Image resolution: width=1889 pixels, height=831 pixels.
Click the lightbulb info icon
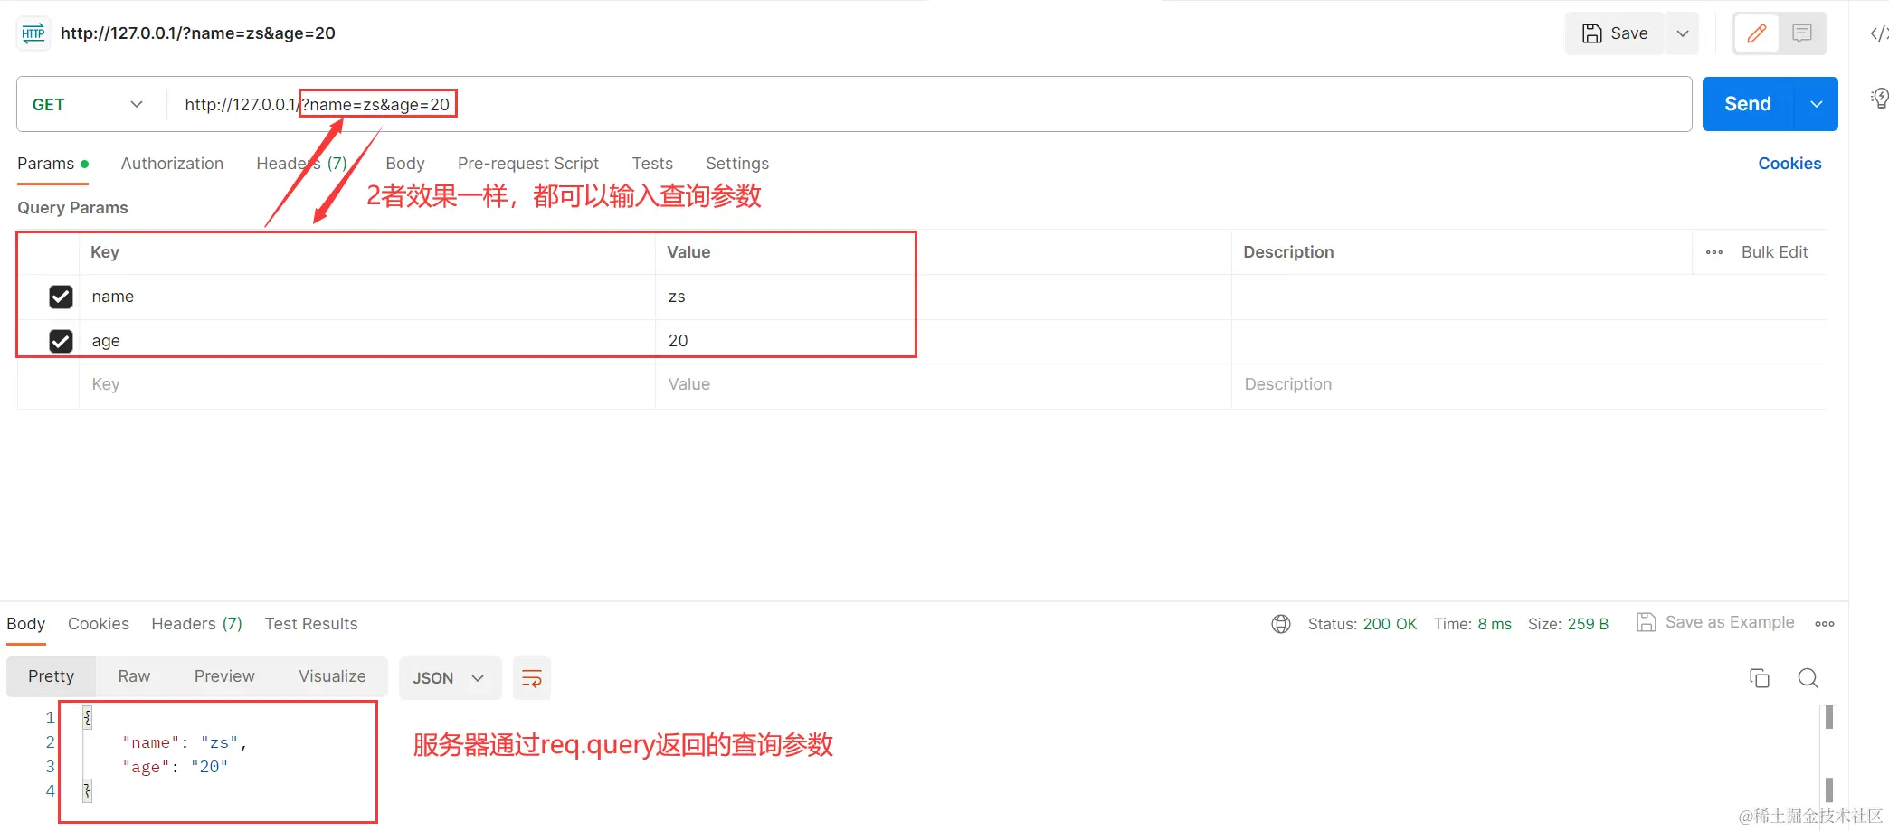[1879, 98]
